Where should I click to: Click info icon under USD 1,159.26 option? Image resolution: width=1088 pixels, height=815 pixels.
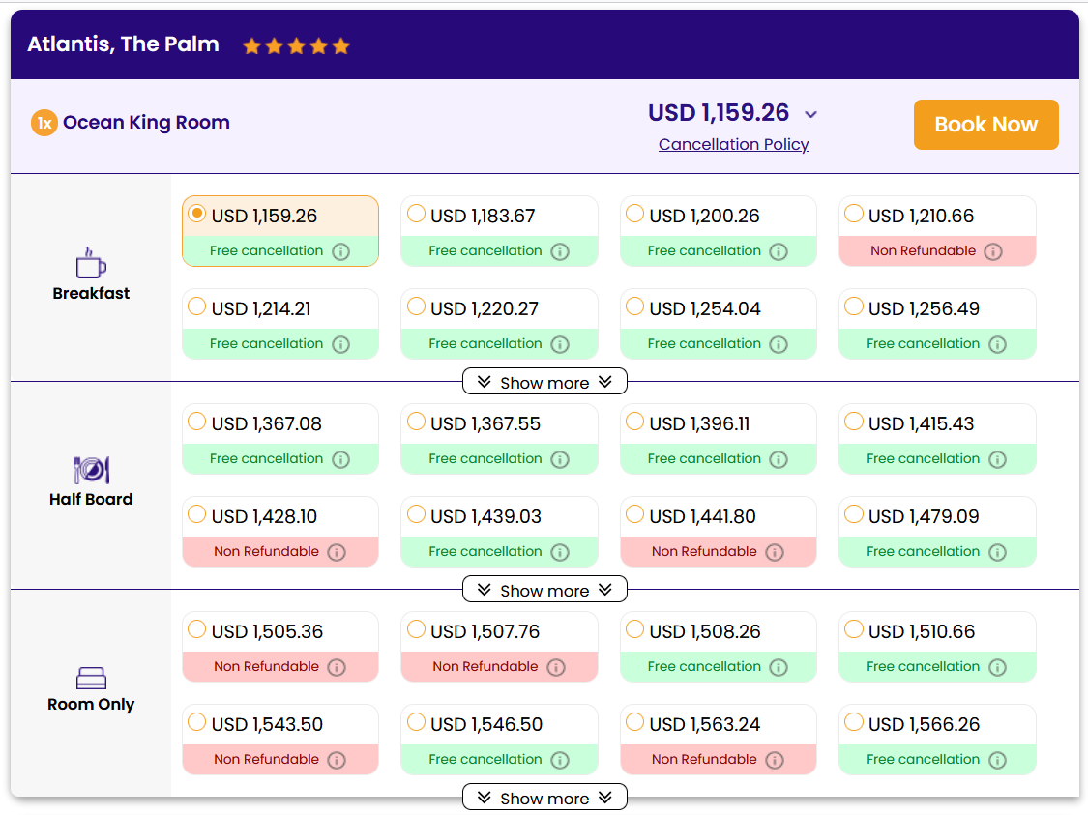pyautogui.click(x=340, y=251)
